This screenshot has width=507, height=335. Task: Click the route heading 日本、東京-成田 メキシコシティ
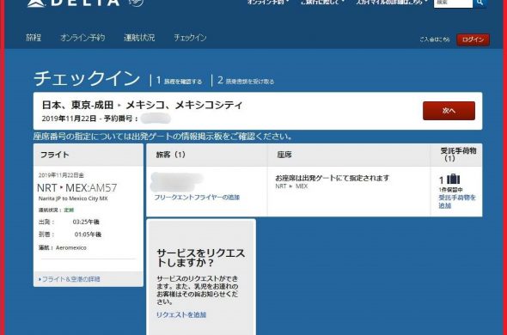[142, 105]
